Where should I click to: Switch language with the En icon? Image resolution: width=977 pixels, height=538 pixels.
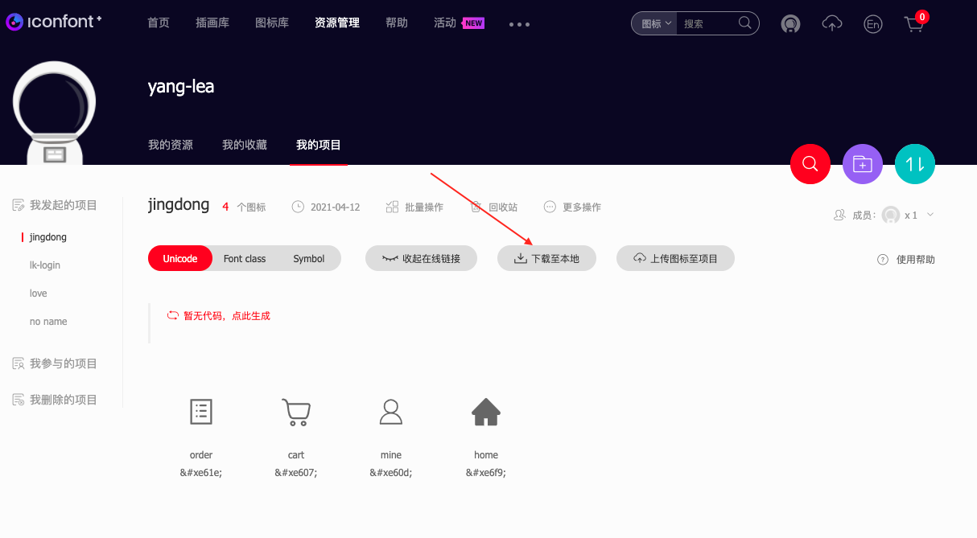(x=872, y=24)
